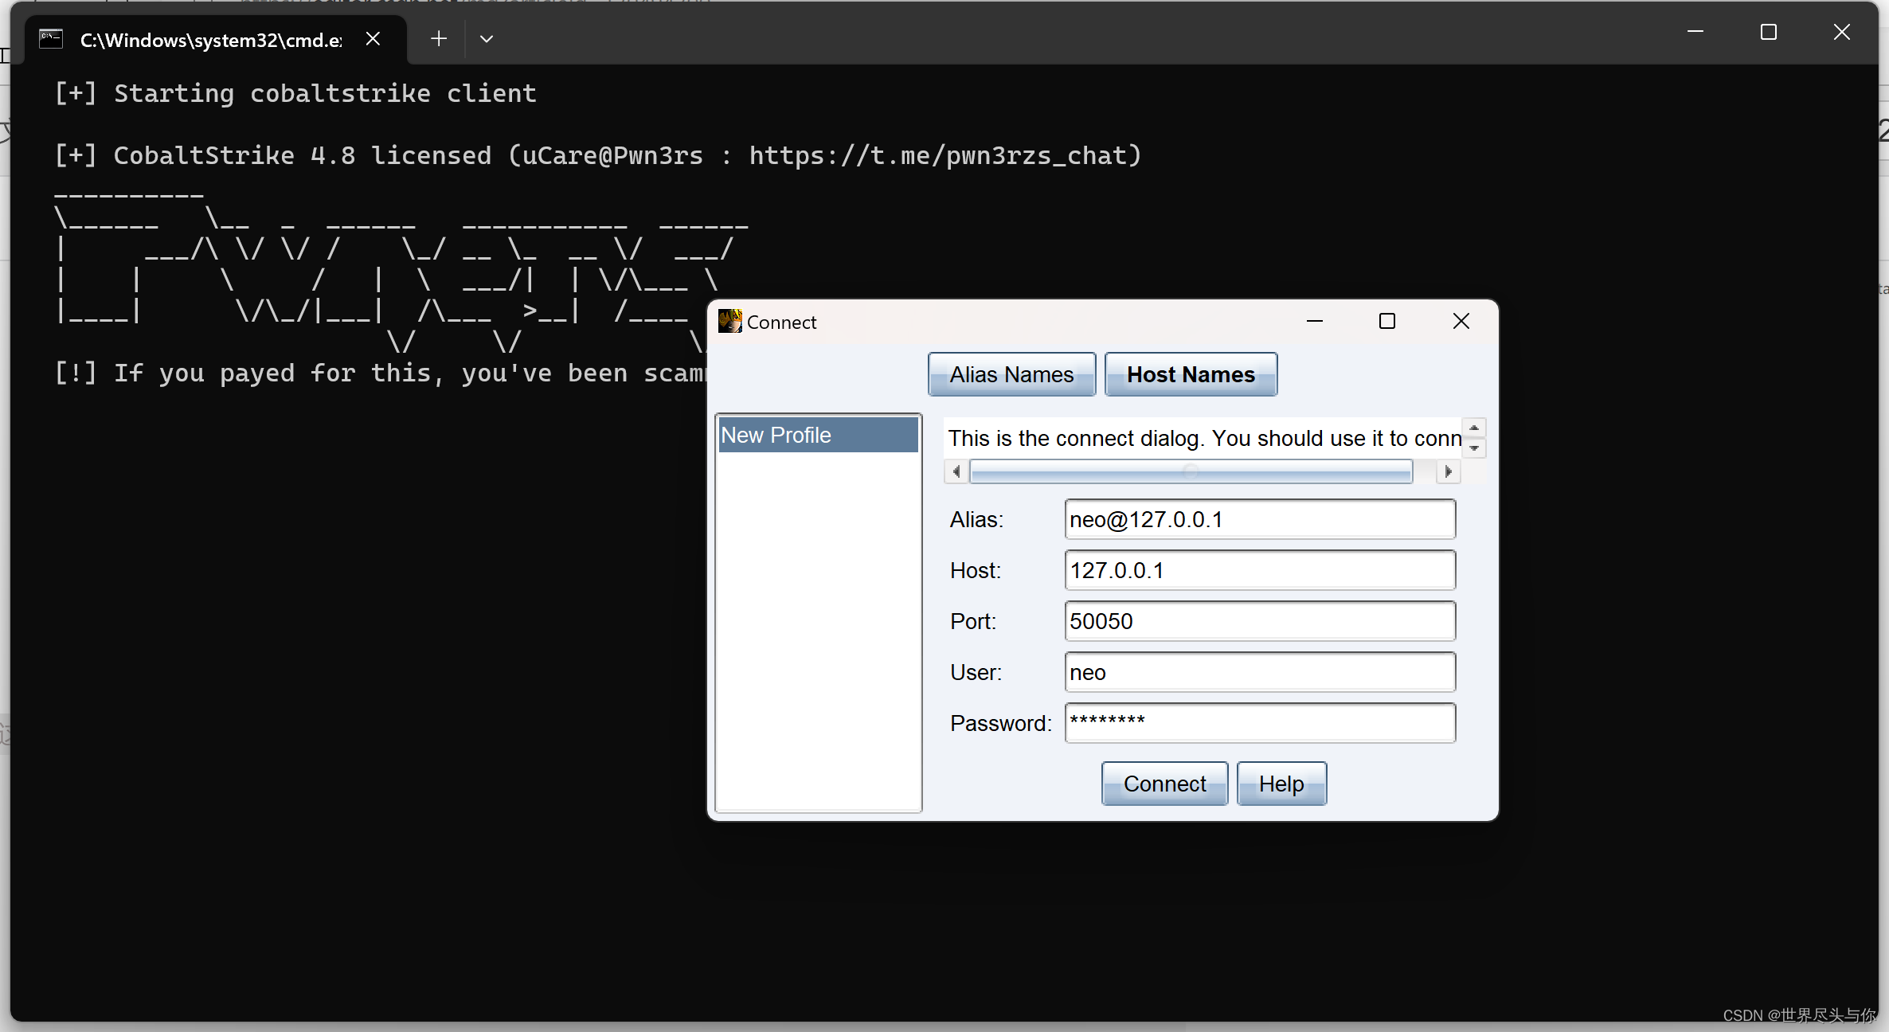Screen dimensions: 1889x1032
Task: Click the Host field showing 127.0.0.1
Action: 1258,570
